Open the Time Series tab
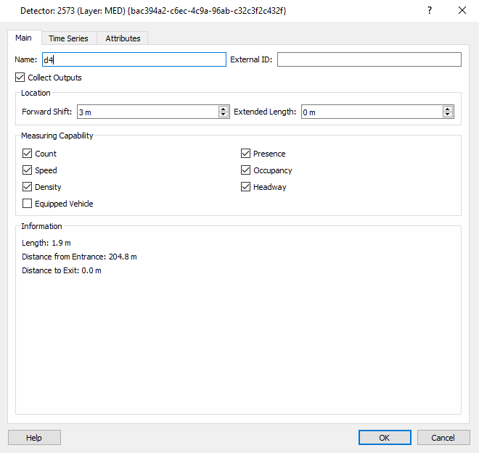Image resolution: width=479 pixels, height=453 pixels. [x=69, y=38]
